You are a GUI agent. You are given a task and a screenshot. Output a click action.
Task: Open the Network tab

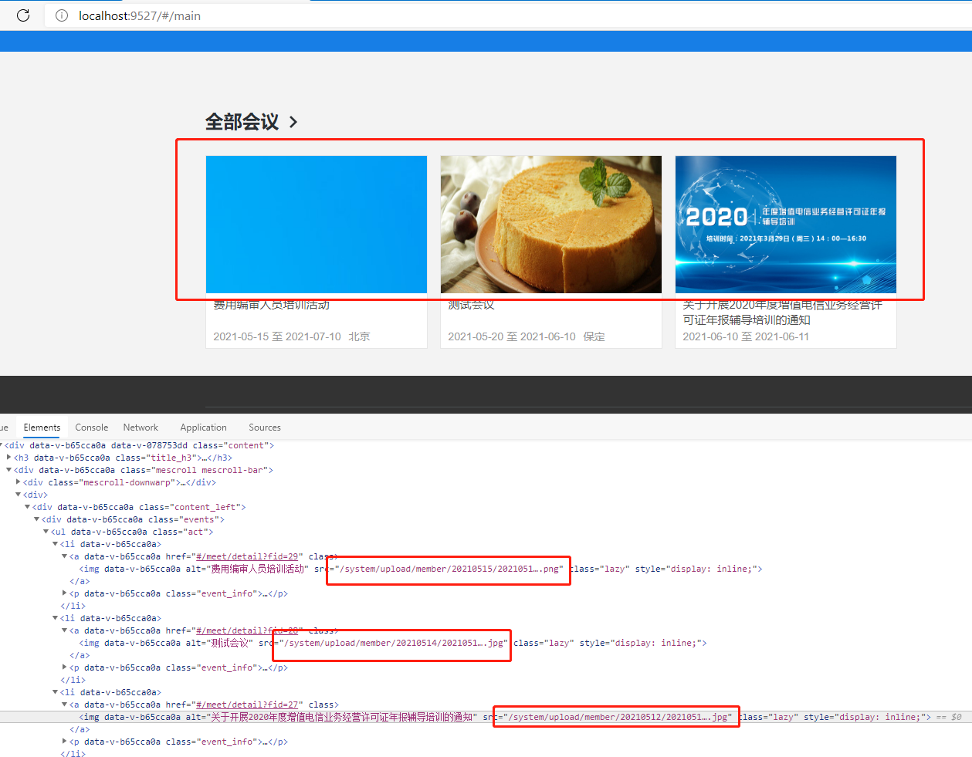click(140, 427)
